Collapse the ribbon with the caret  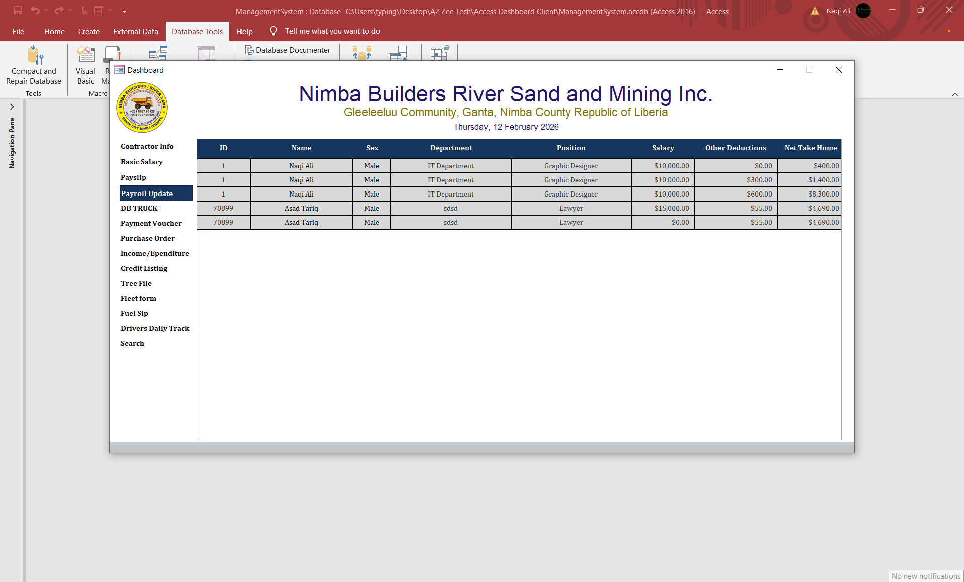tap(955, 94)
